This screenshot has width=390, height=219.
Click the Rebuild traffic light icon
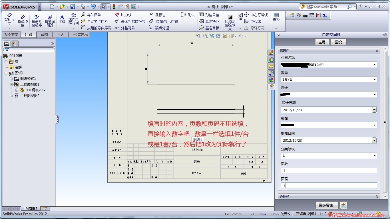click(114, 7)
